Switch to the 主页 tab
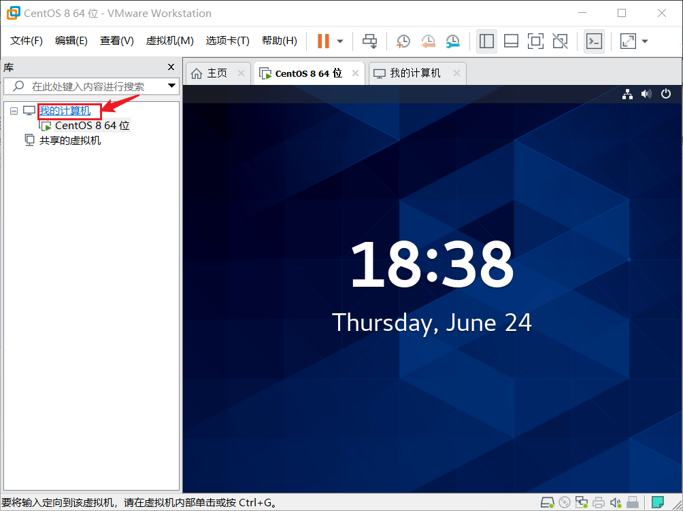Image resolution: width=683 pixels, height=511 pixels. pos(218,73)
